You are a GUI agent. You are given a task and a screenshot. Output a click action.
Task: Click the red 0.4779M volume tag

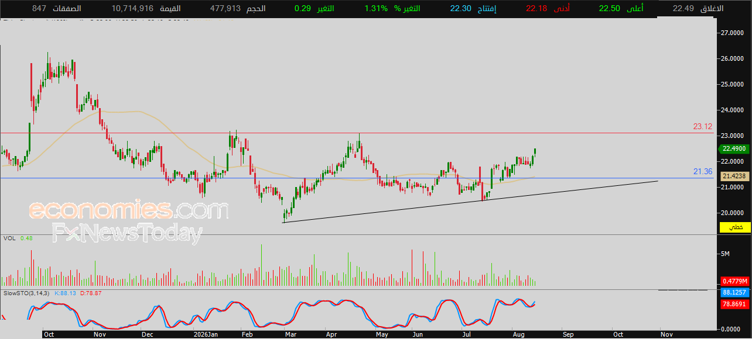click(733, 281)
